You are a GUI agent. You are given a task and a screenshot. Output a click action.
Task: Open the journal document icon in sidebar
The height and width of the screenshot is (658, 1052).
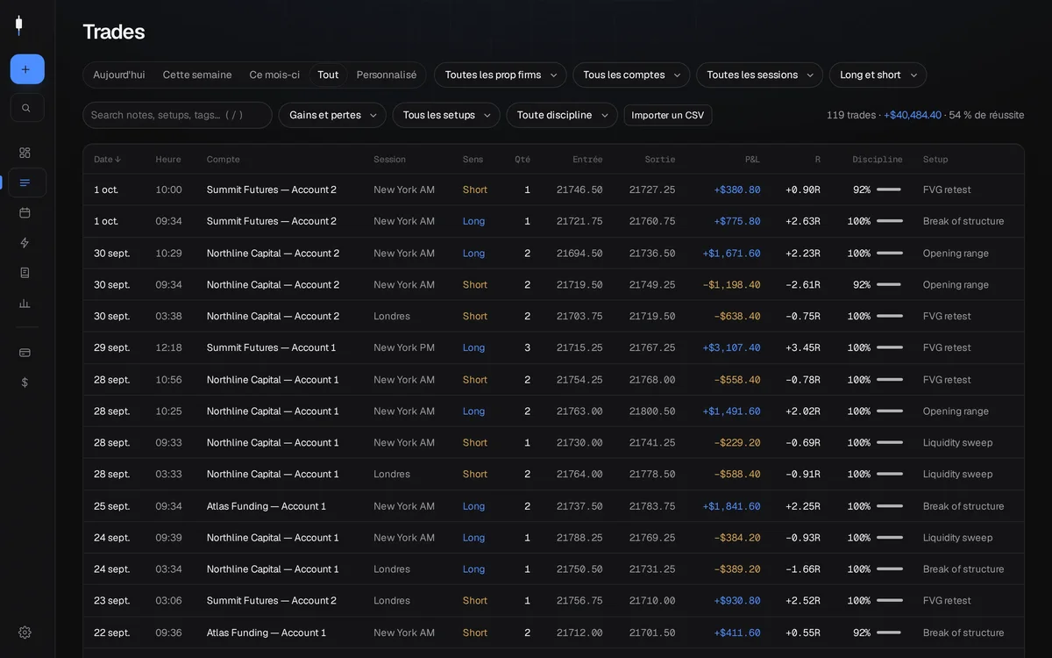click(x=25, y=272)
